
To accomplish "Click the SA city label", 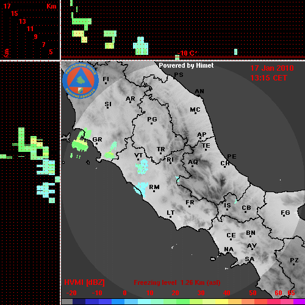I will (x=249, y=259).
